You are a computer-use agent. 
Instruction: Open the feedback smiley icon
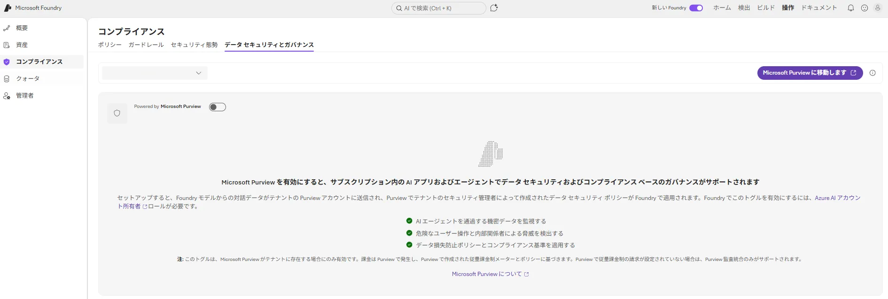pyautogui.click(x=864, y=8)
